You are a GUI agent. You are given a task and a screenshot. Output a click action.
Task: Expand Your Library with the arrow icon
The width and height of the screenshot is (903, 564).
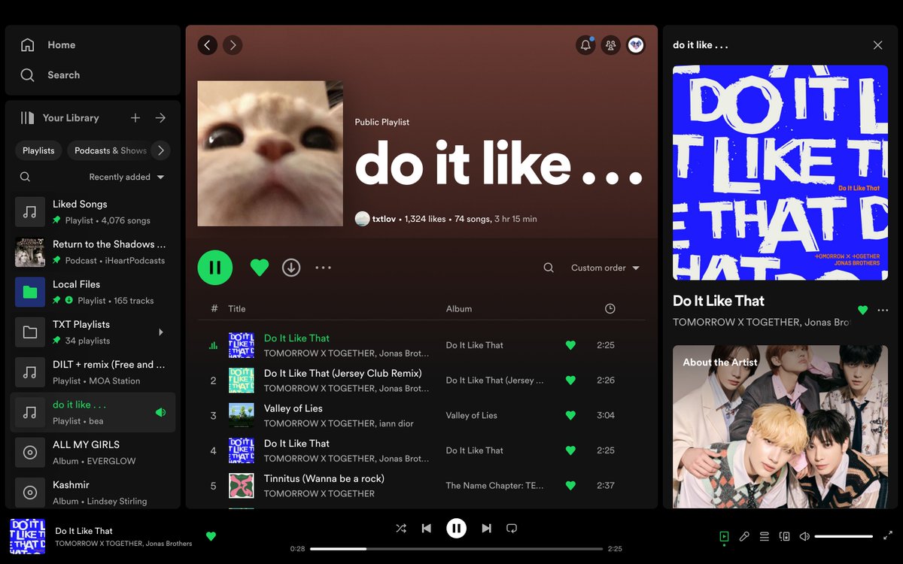point(160,118)
